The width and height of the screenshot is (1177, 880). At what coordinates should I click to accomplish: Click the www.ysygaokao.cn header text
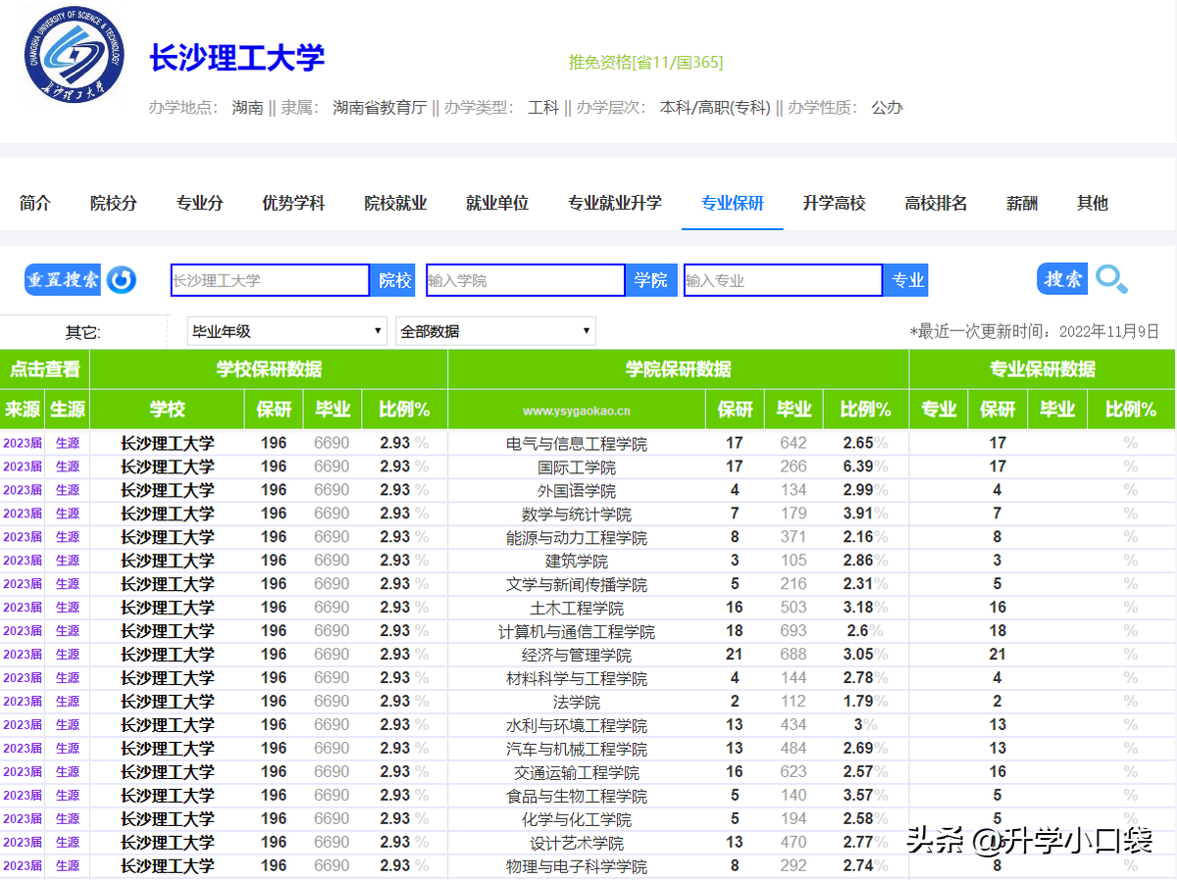click(577, 412)
